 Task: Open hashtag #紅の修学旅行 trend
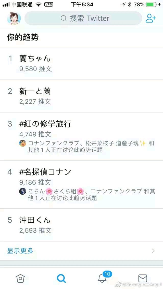point(82,136)
